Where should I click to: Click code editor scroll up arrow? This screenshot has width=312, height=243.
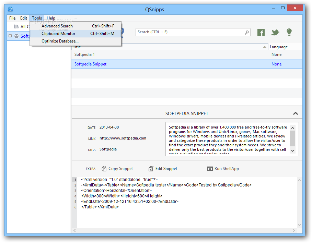tap(299, 180)
